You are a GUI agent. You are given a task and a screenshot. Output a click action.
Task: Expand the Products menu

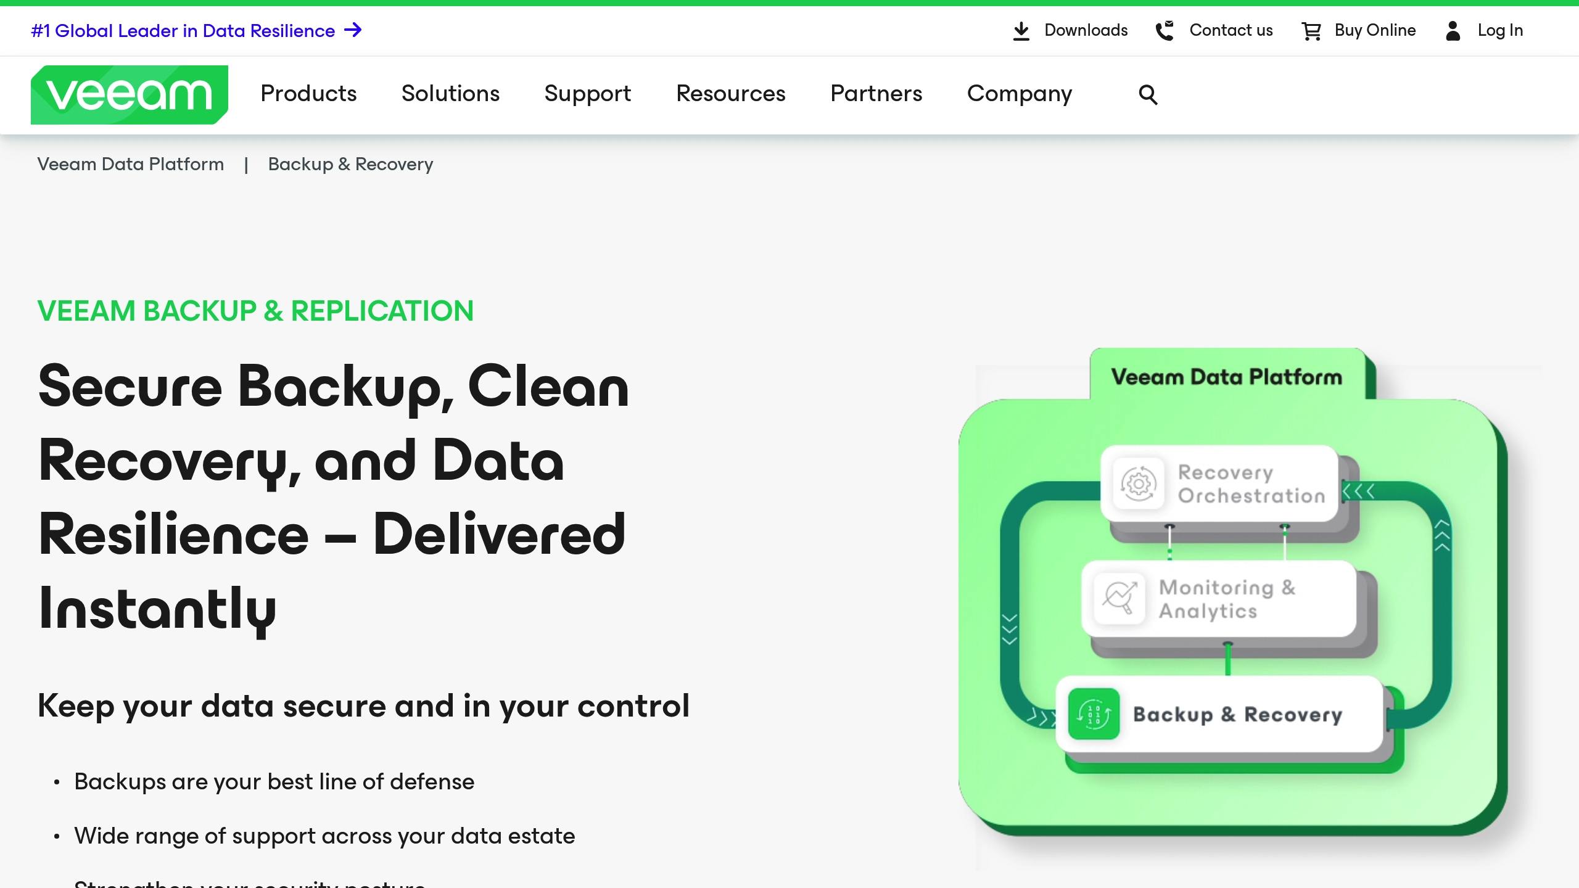pos(308,94)
